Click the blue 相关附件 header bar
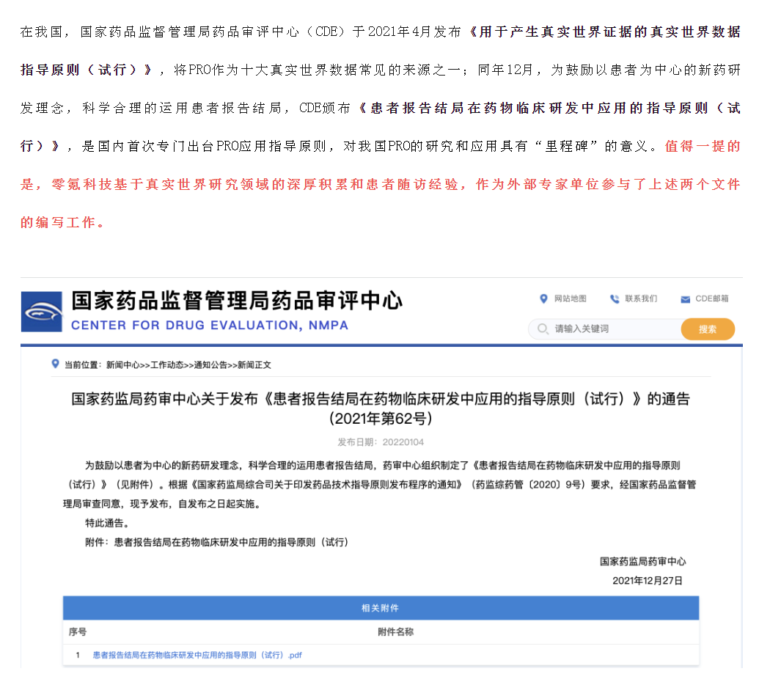This screenshot has height=682, width=770. point(381,608)
